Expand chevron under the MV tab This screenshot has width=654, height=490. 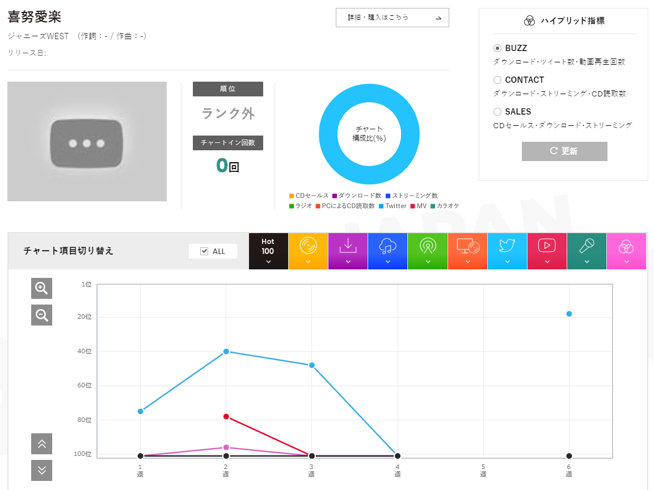[547, 262]
